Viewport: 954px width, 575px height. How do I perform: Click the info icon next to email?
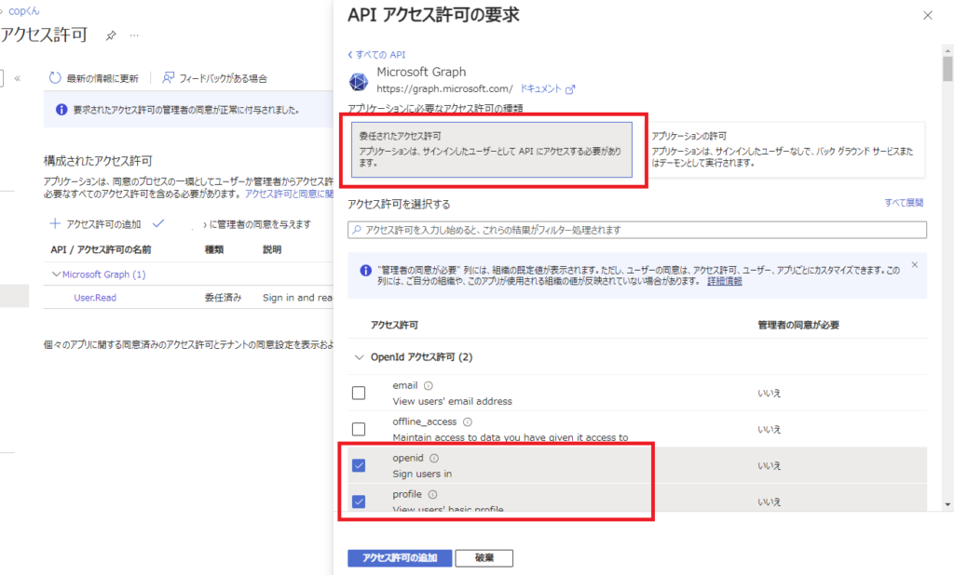coord(429,385)
